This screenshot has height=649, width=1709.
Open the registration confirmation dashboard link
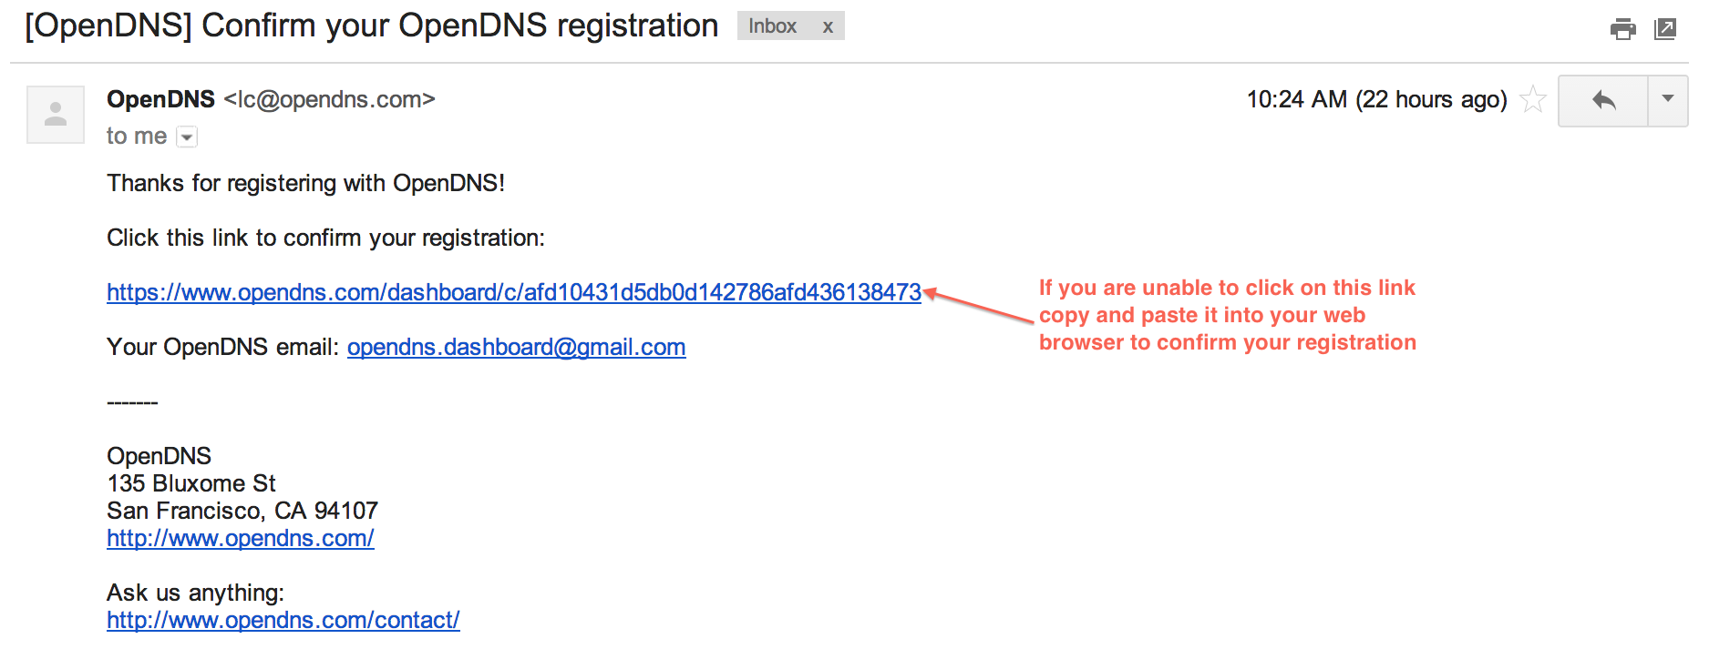pos(514,292)
